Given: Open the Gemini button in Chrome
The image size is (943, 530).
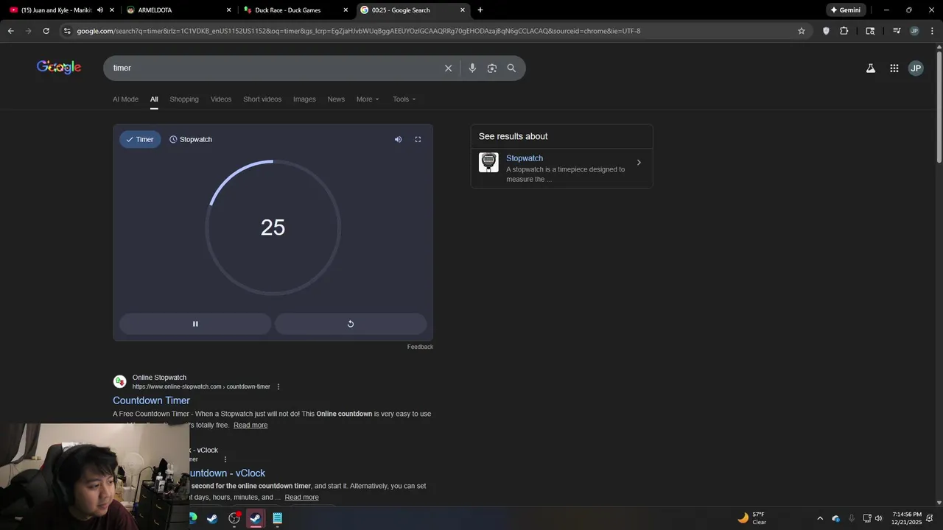Looking at the screenshot, I should click(x=845, y=10).
